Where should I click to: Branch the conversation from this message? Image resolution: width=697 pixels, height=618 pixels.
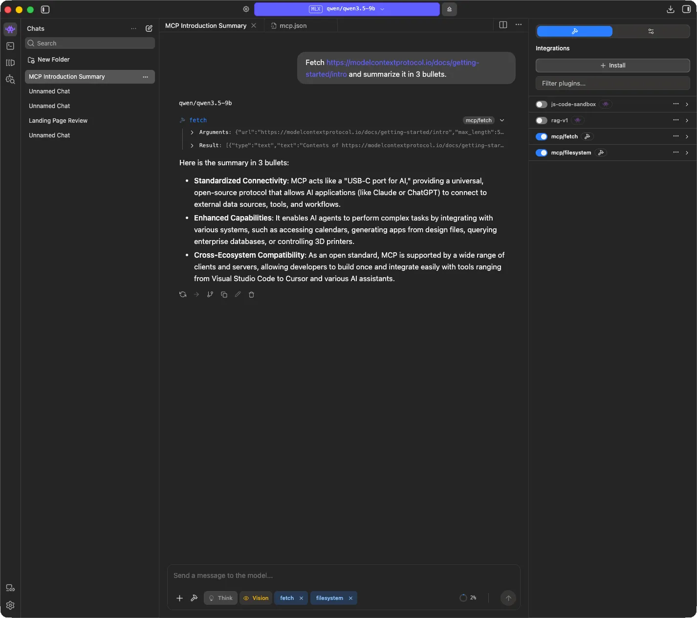210,294
